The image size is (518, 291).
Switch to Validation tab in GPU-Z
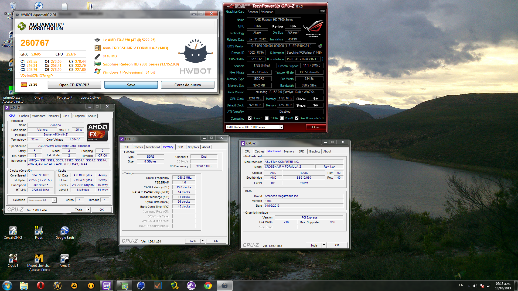(x=267, y=12)
